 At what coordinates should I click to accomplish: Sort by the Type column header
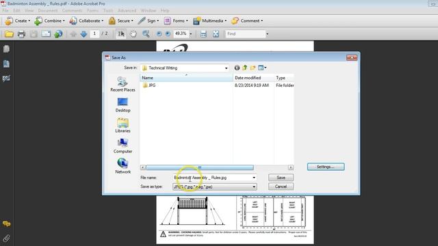point(284,78)
